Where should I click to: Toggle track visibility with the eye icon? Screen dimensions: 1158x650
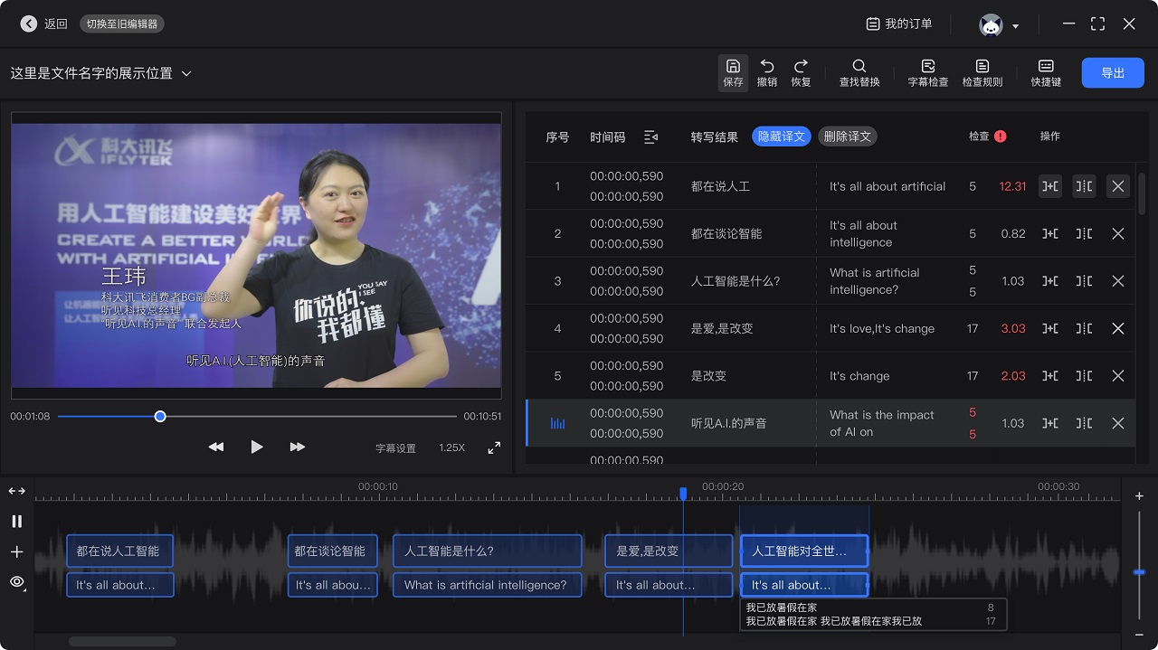[16, 582]
